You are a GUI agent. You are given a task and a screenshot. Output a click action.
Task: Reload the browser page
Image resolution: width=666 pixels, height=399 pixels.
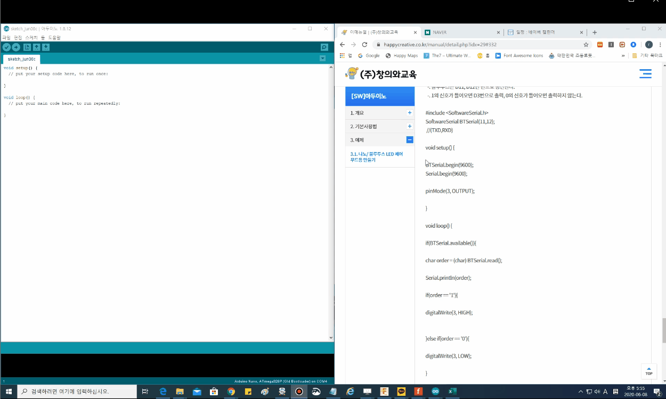click(364, 45)
